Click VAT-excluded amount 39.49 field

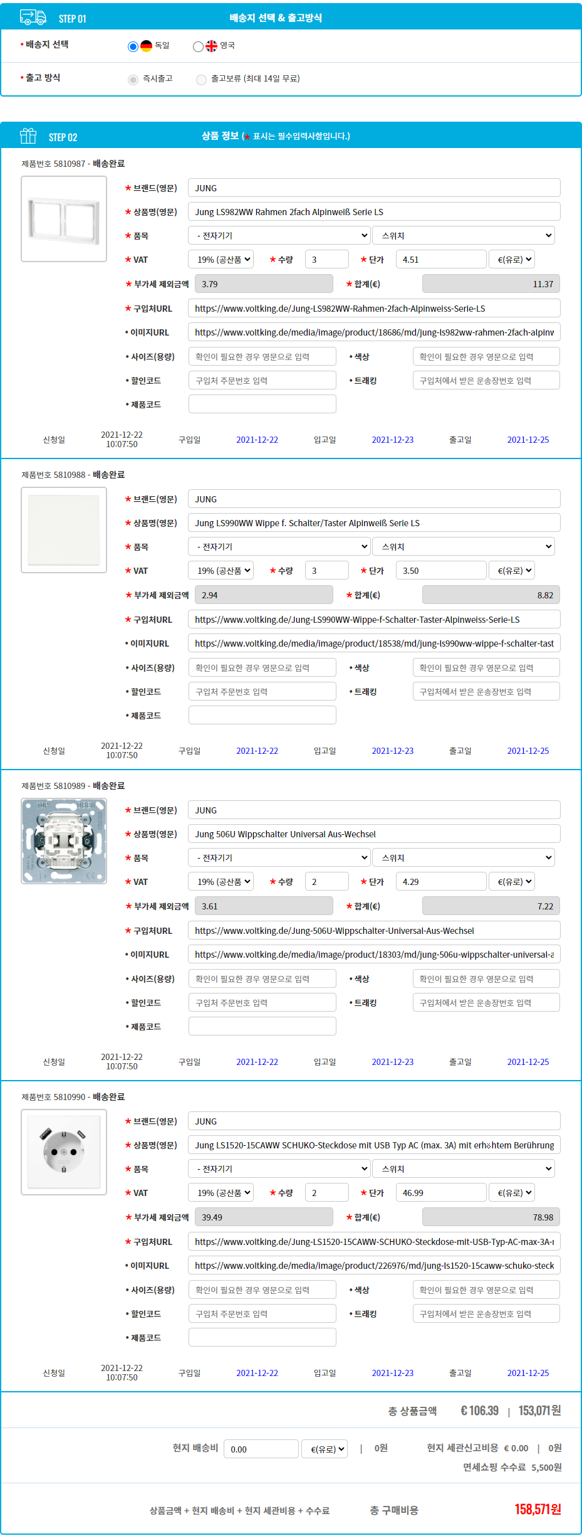[264, 1217]
